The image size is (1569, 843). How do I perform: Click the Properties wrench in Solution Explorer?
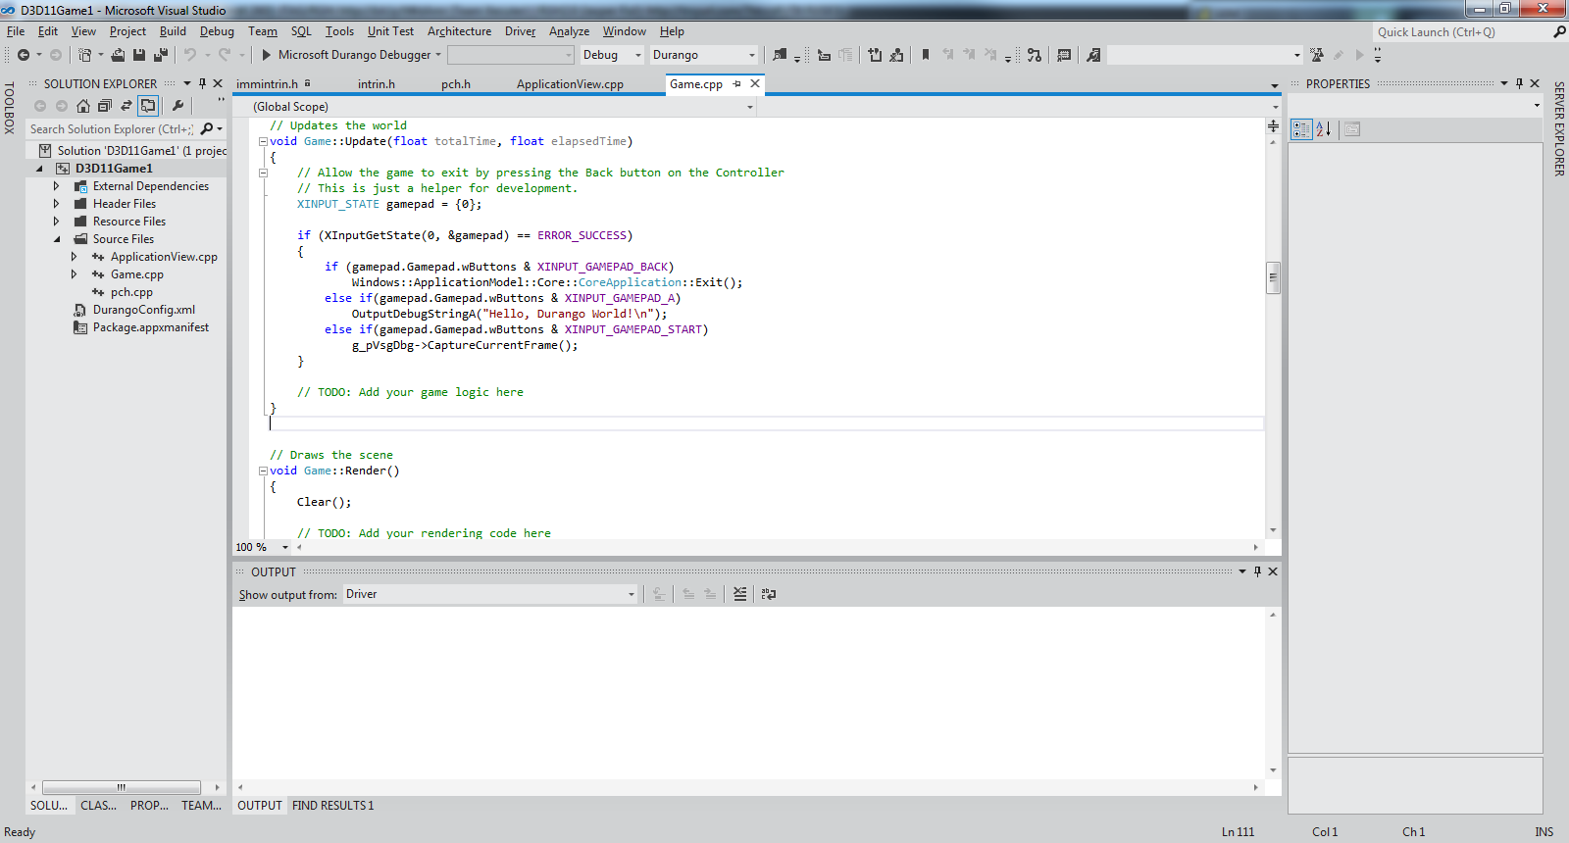coord(177,106)
